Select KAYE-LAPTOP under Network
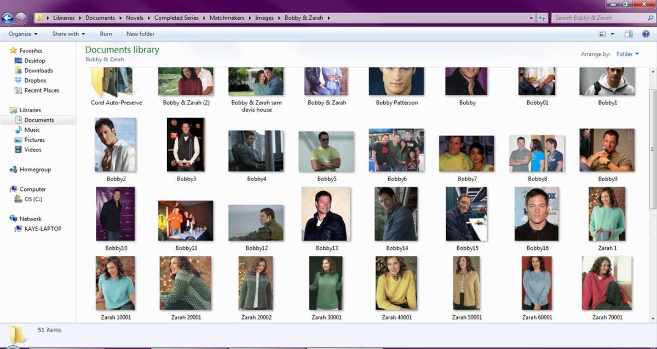657x349 pixels. pyautogui.click(x=43, y=229)
